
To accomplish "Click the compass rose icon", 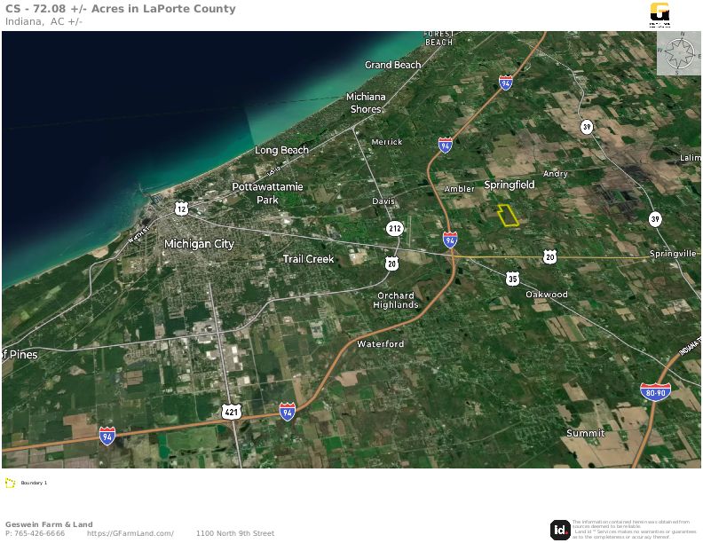I will (x=679, y=53).
